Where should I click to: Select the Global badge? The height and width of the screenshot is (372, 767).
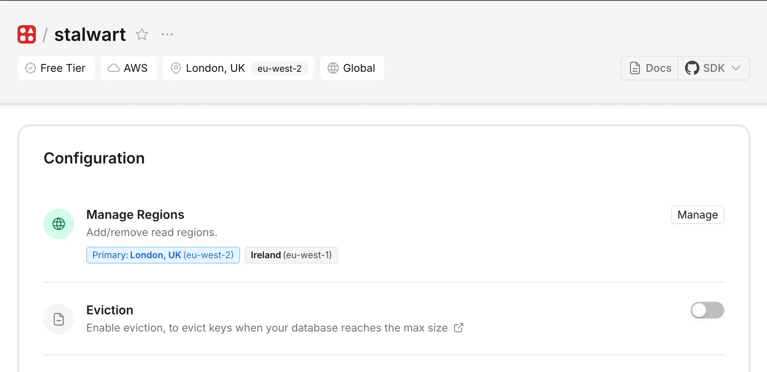351,68
